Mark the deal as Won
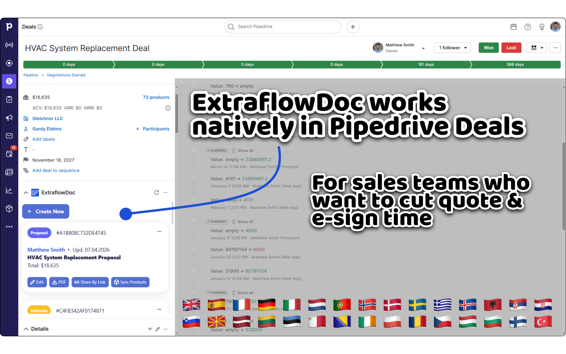The height and width of the screenshot is (354, 566). click(x=489, y=48)
